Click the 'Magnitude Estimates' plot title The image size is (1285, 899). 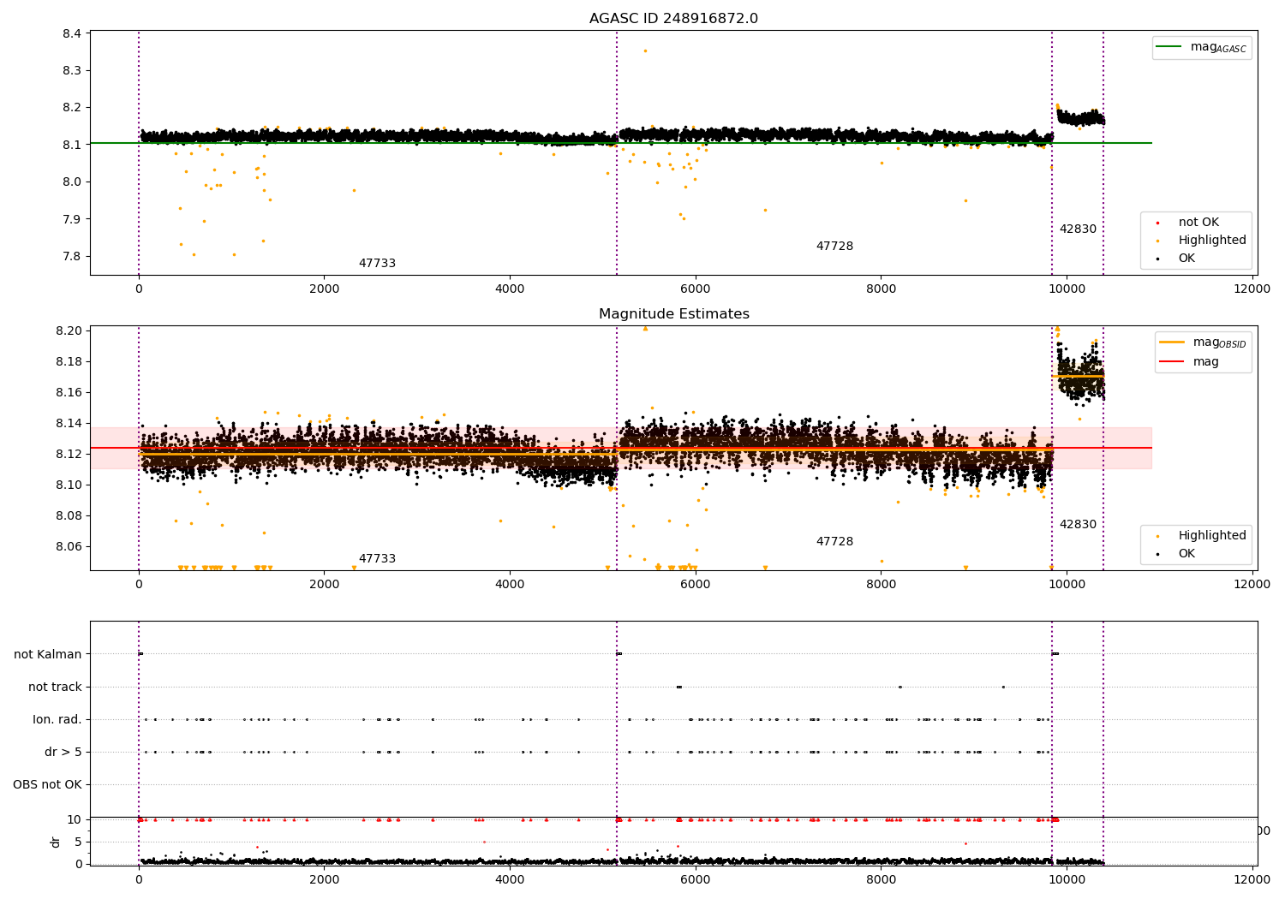(x=673, y=314)
